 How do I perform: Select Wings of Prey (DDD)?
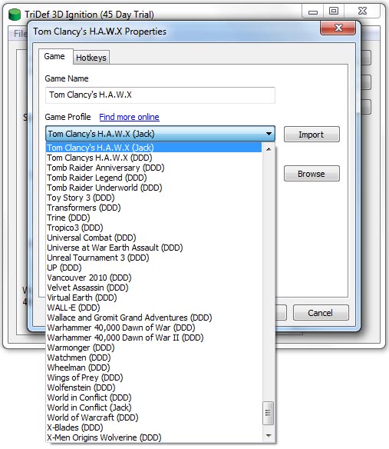[x=154, y=377]
